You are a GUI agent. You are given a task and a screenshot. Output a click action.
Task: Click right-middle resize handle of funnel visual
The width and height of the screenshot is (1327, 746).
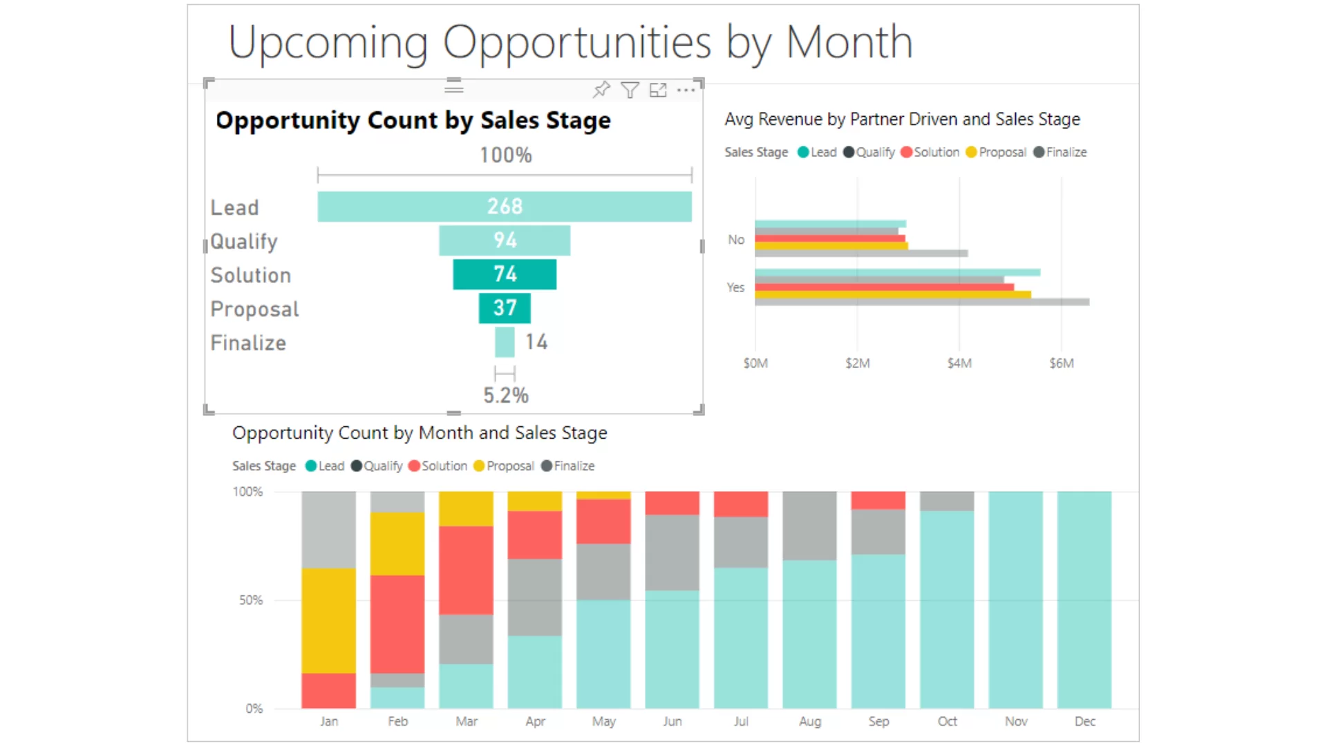tap(702, 246)
